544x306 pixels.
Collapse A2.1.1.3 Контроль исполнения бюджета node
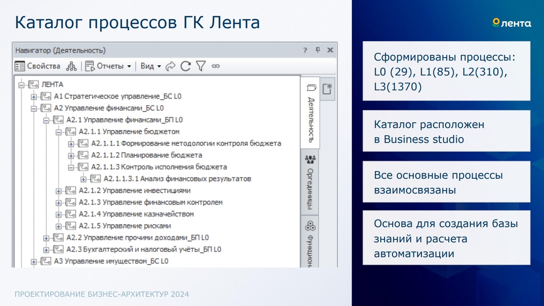click(71, 167)
